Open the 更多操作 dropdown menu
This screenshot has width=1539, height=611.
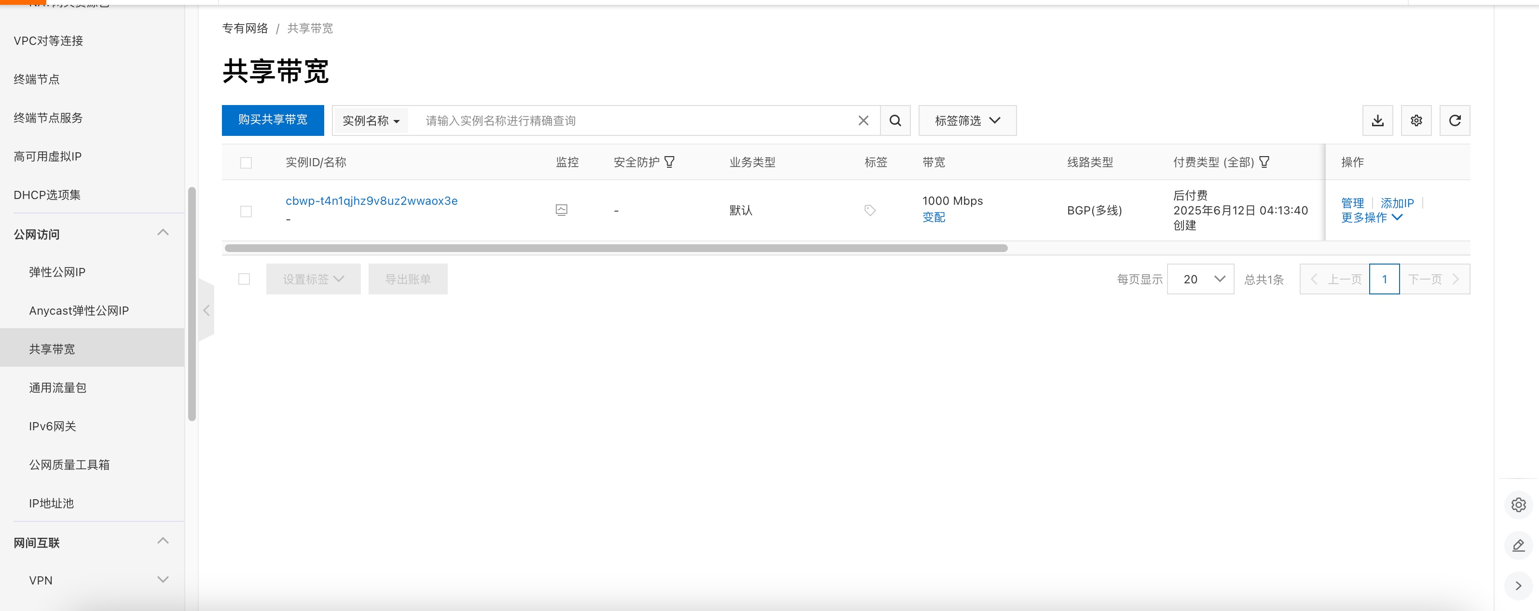pos(1371,218)
